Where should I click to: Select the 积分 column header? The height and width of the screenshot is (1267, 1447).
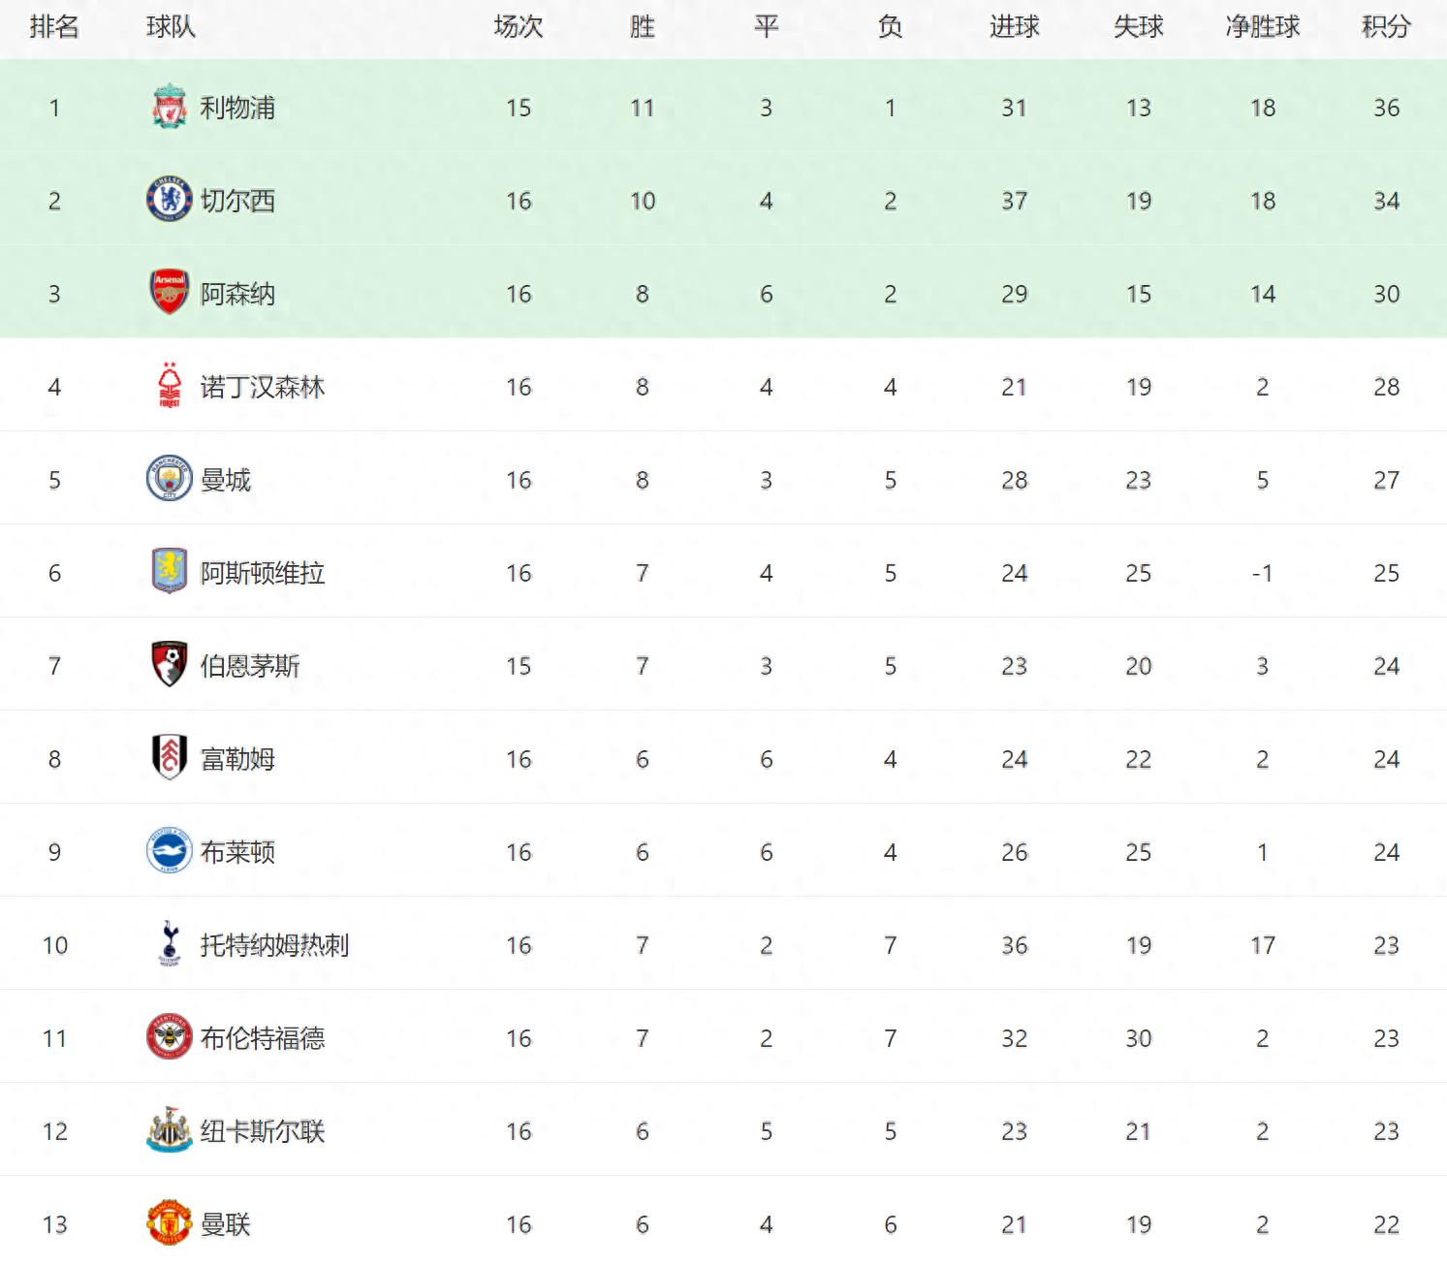pos(1386,27)
